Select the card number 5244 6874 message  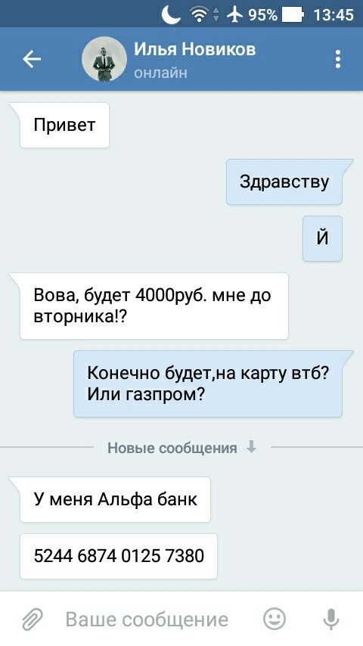tap(119, 556)
